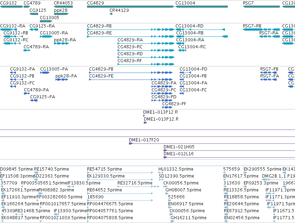This screenshot has height=223, width=295.
Task: Select protein CG9132-PB
Action: click(x=22, y=76)
